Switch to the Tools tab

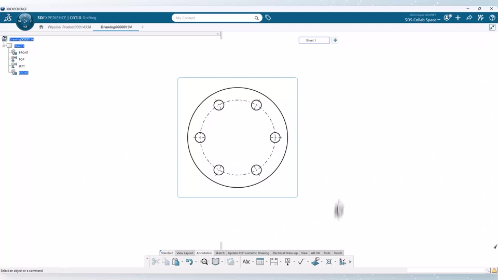[327, 253]
